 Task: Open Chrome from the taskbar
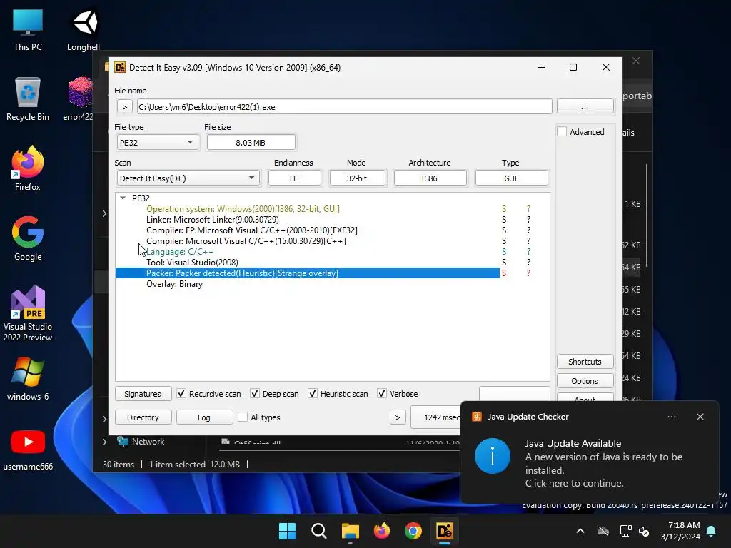coord(413,531)
